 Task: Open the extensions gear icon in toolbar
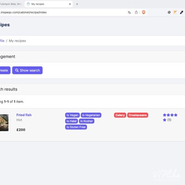coord(169,12)
